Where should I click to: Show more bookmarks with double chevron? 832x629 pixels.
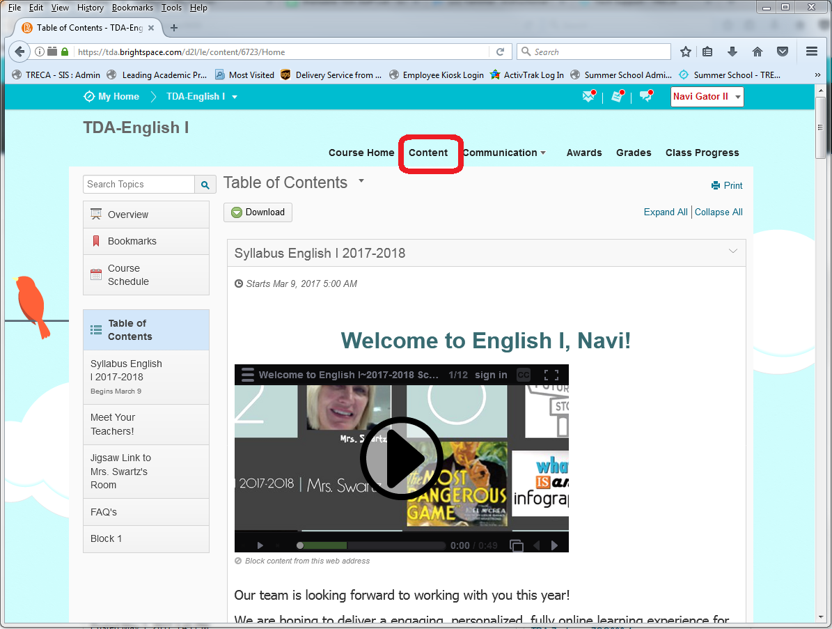pos(817,75)
